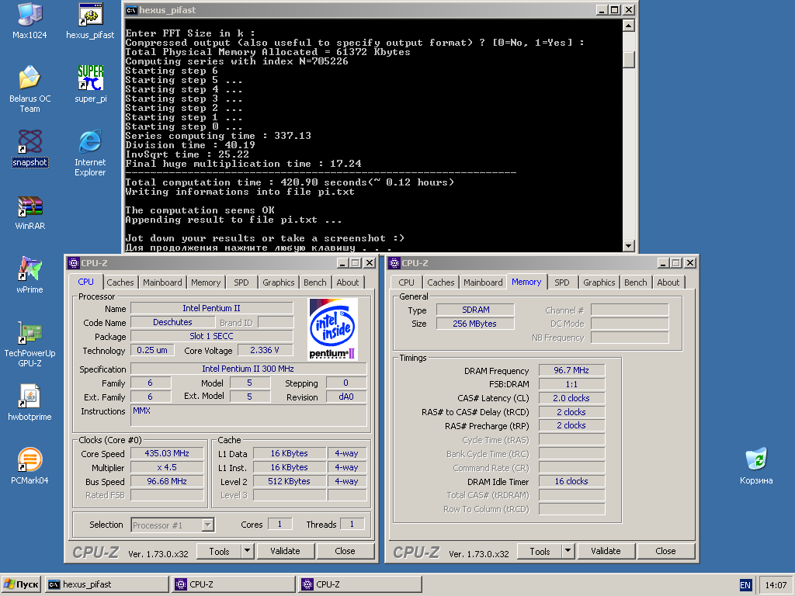
Task: Select the wPrime desktop shortcut
Action: click(x=30, y=275)
